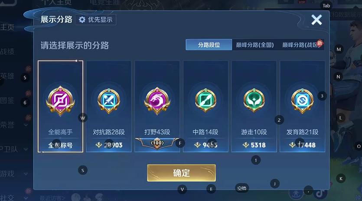Click the 全能称号 label
Viewport: 362px width, 201px height.
[x=60, y=145]
